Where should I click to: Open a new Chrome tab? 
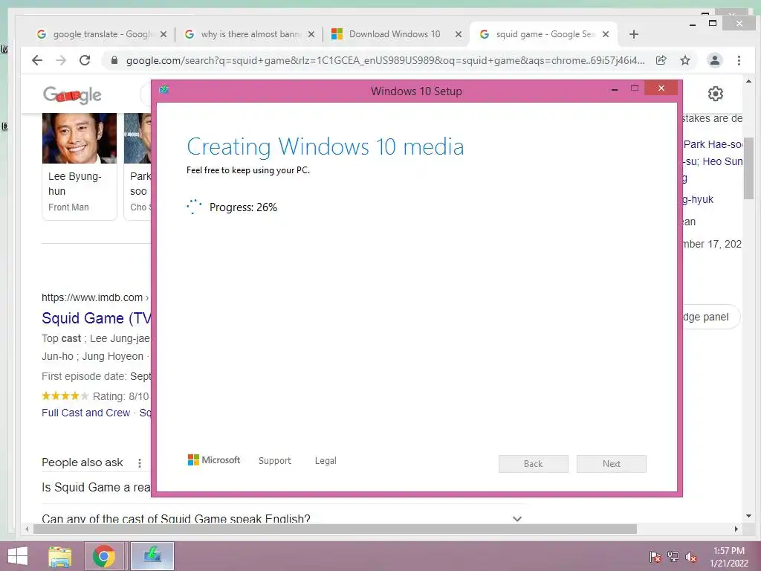(633, 34)
